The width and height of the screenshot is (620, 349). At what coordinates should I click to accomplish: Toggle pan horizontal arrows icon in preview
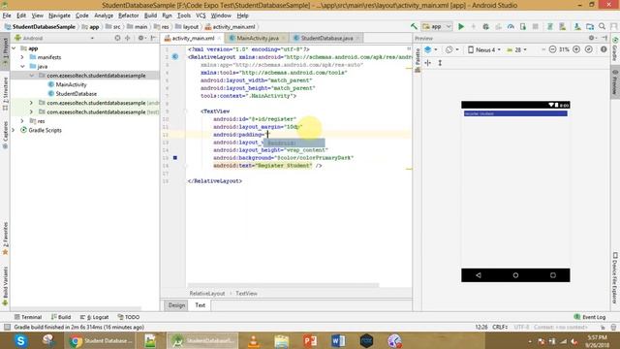(x=428, y=63)
